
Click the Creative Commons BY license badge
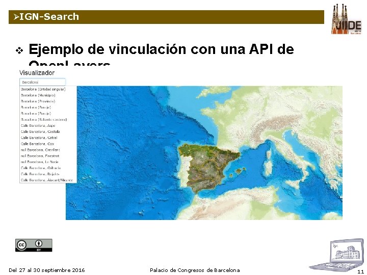click(34, 245)
